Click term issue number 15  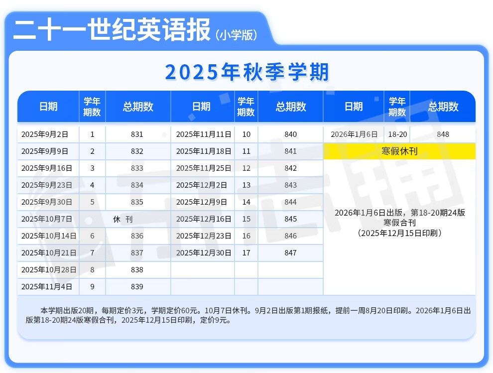coord(246,219)
